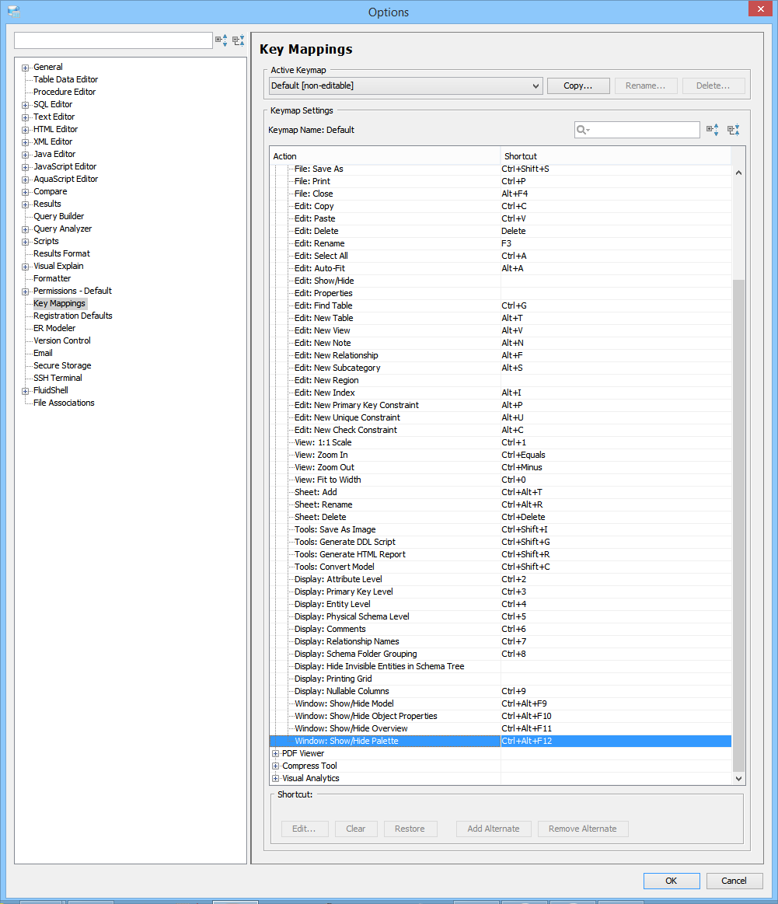Expand the Visual Analytics keymap group
The width and height of the screenshot is (778, 904).
tap(275, 778)
